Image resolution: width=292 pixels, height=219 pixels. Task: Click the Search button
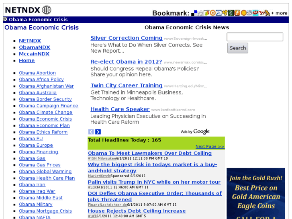[x=238, y=48]
